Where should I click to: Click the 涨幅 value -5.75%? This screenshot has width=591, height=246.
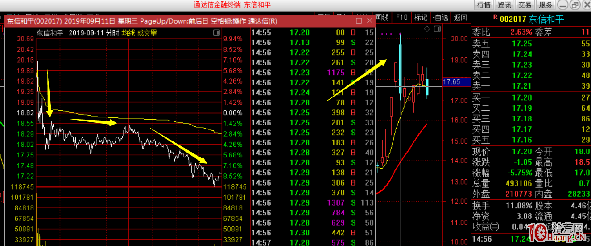tap(520, 173)
